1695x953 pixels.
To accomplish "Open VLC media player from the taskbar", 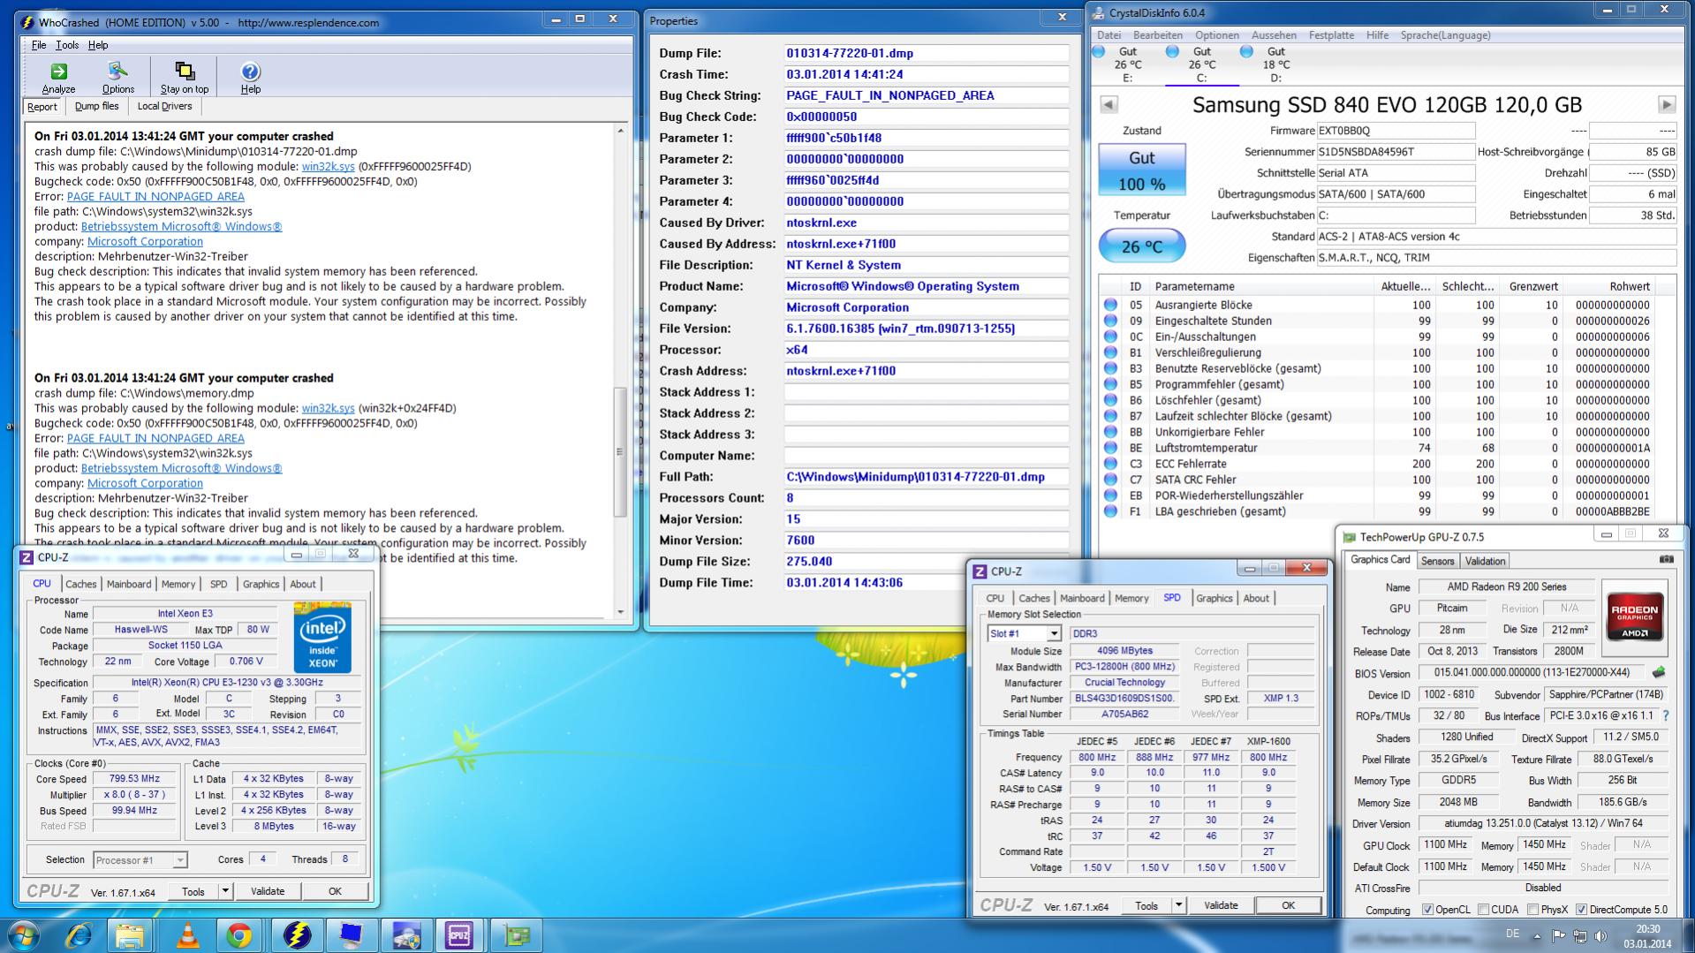I will pos(187,934).
